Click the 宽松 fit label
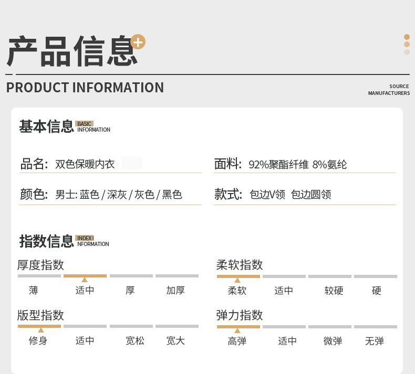This screenshot has height=374, width=415. (134, 340)
